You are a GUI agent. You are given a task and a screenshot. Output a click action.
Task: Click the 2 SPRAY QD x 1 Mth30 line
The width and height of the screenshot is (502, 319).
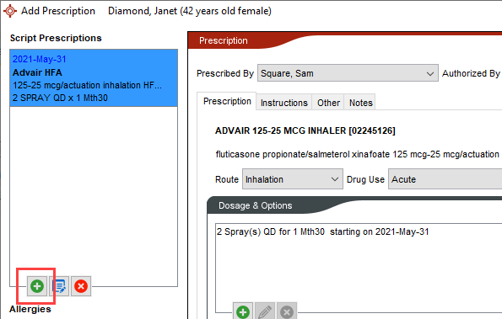tap(60, 98)
